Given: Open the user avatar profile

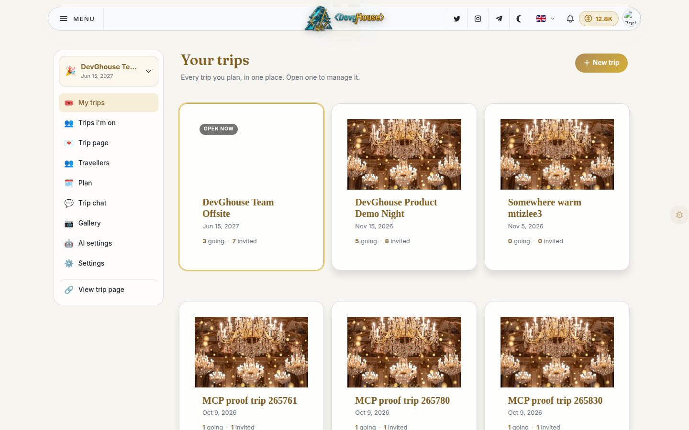Looking at the screenshot, I should pyautogui.click(x=631, y=18).
